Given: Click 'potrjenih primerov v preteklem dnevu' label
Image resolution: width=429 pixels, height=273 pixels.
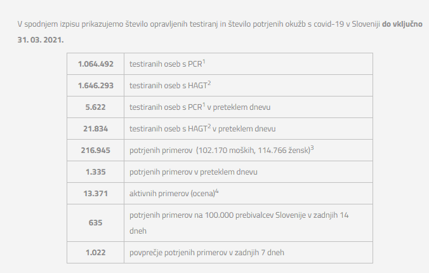Looking at the screenshot, I should coord(193,171).
